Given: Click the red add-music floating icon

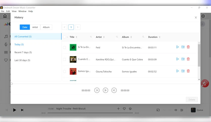Looking at the screenshot, I should coord(205,83).
